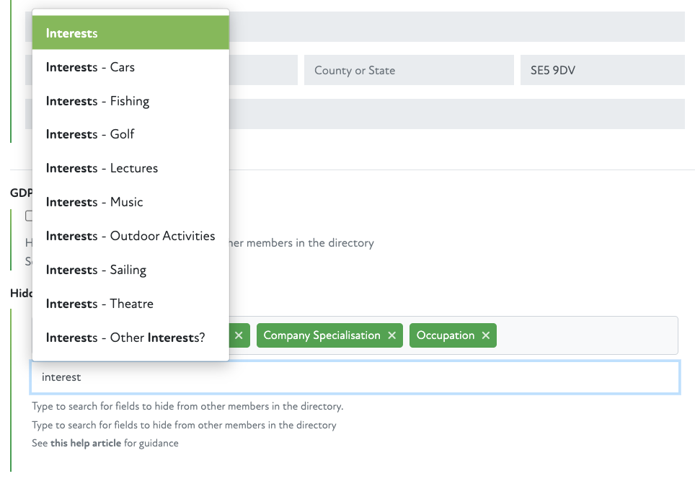Screen dimensions: 695x484
Task: Click the Occupation tag label
Action: click(446, 335)
